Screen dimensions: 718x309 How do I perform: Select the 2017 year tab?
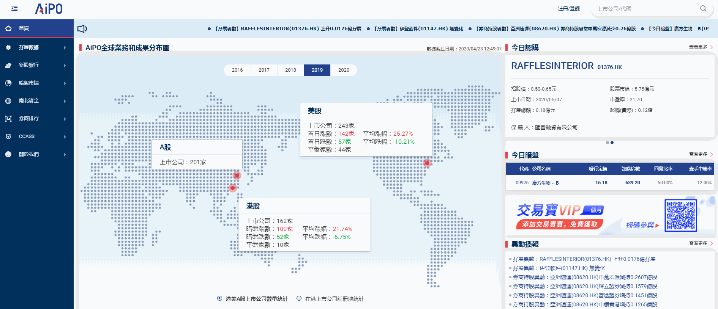[x=264, y=70]
